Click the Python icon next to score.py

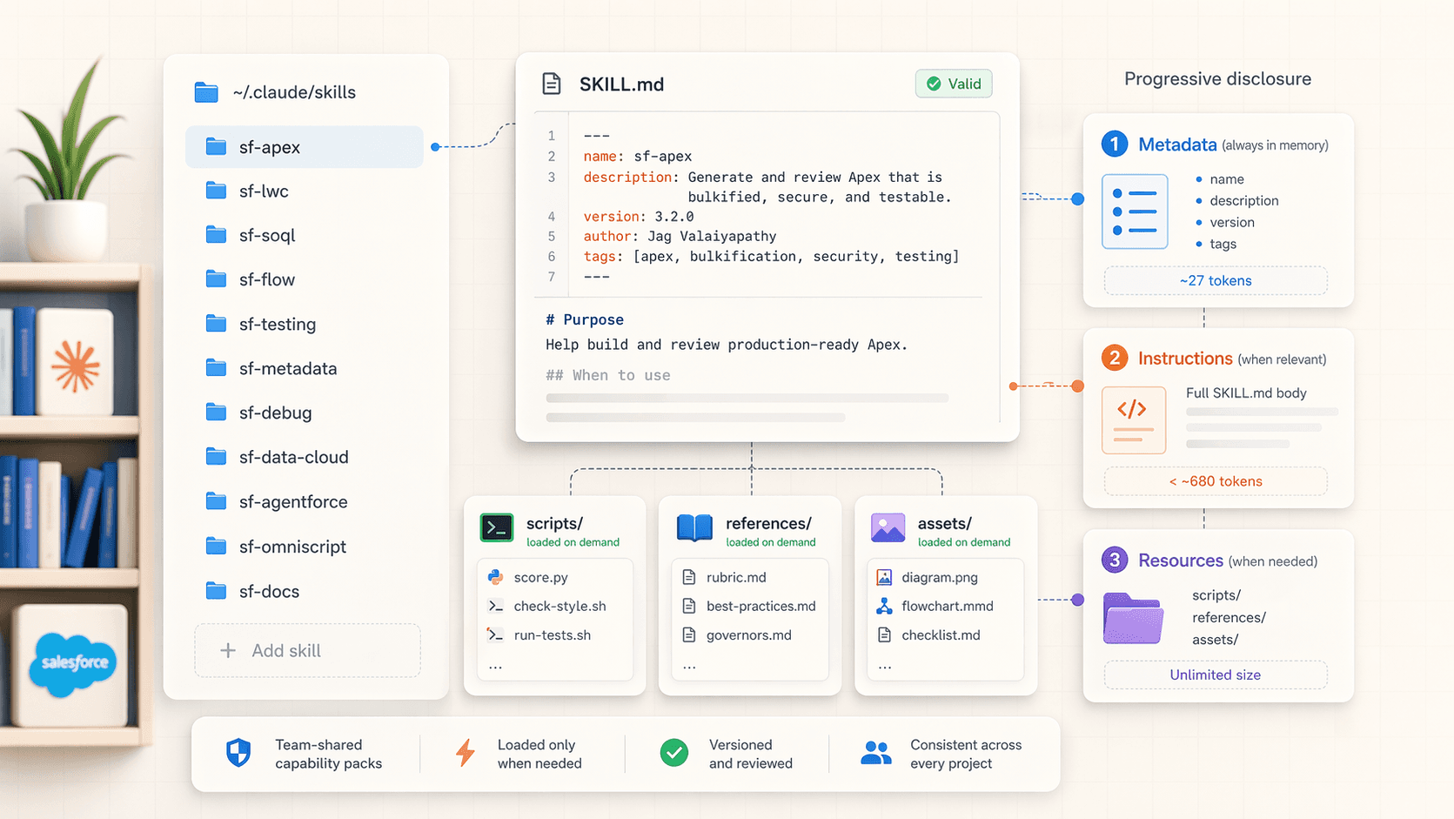(x=496, y=577)
